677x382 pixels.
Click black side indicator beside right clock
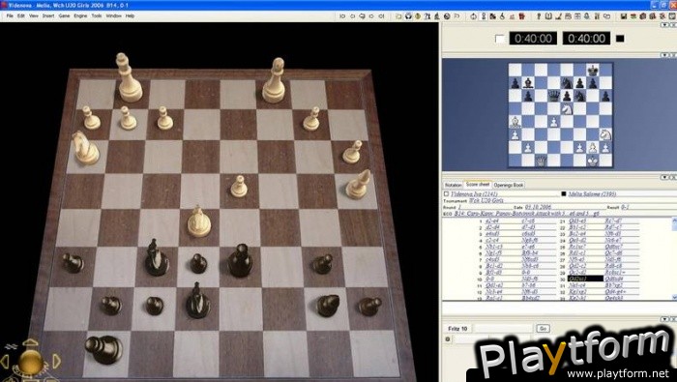[620, 39]
